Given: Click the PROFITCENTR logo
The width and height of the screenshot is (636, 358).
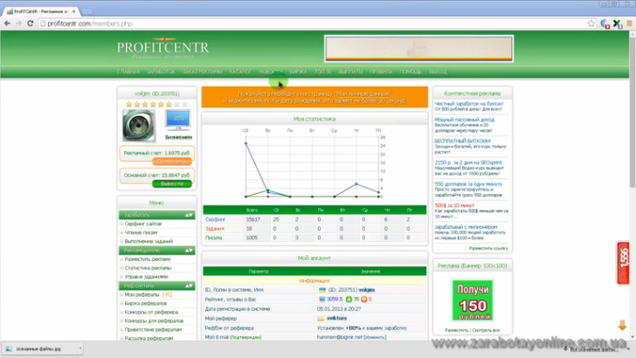Looking at the screenshot, I should 162,49.
